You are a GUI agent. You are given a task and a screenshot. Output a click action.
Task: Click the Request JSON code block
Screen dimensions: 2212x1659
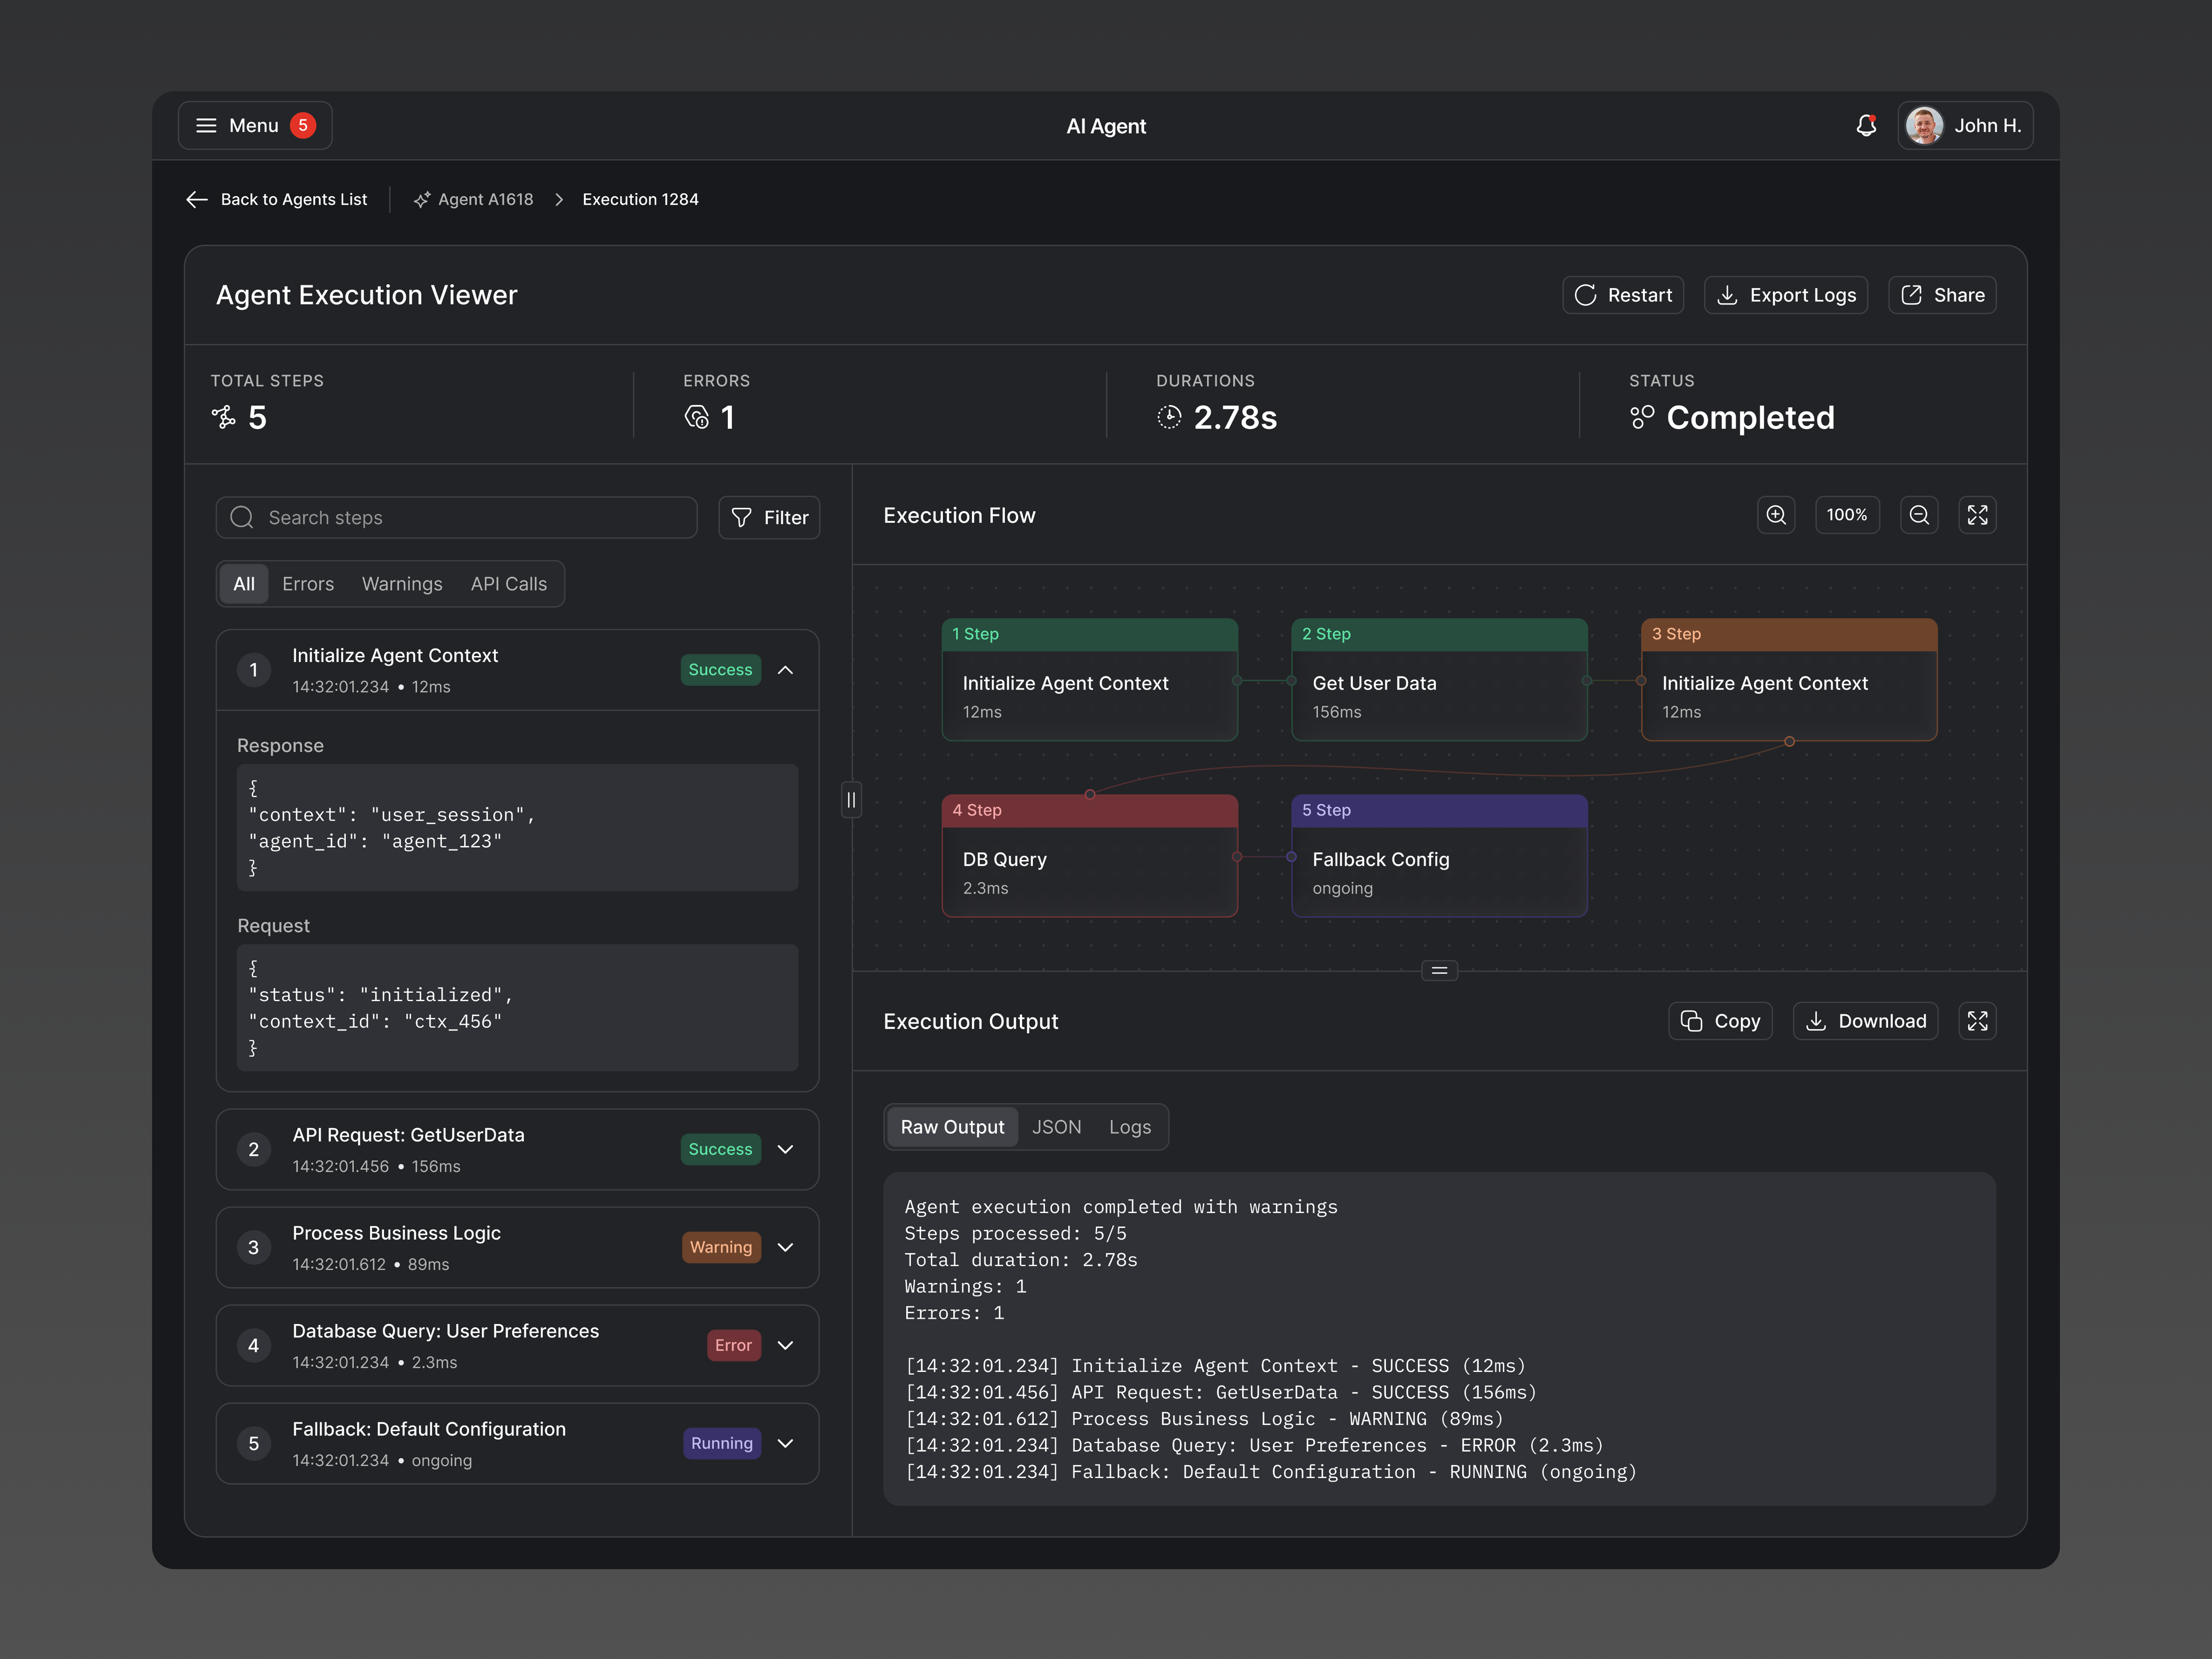[517, 1007]
